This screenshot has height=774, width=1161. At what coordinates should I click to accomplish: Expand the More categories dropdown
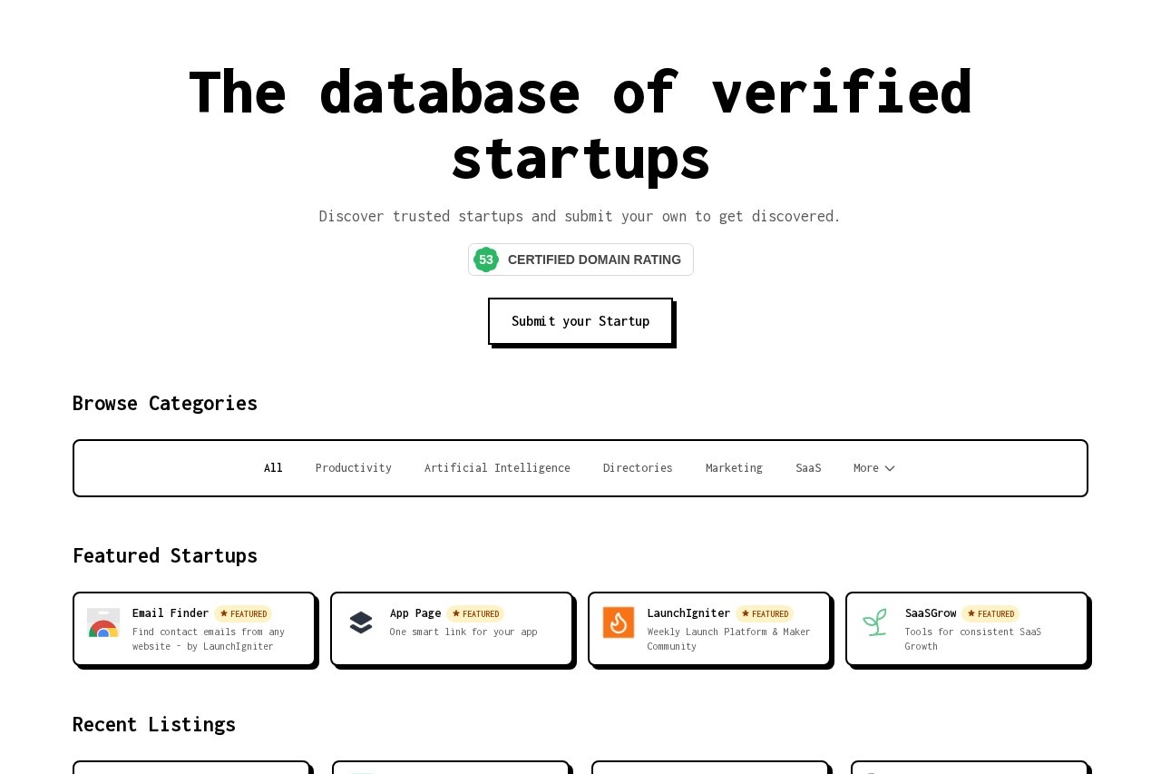[x=873, y=467]
